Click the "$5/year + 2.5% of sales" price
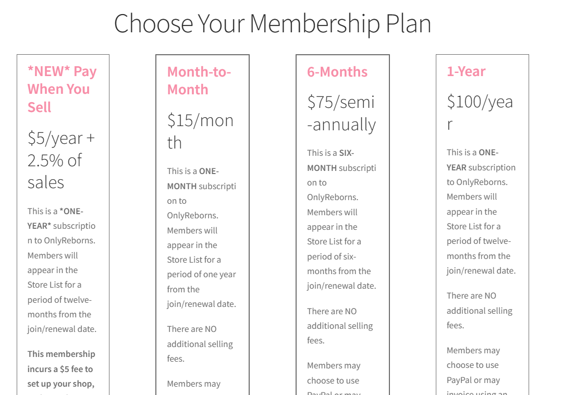This screenshot has width=563, height=395. [x=61, y=160]
